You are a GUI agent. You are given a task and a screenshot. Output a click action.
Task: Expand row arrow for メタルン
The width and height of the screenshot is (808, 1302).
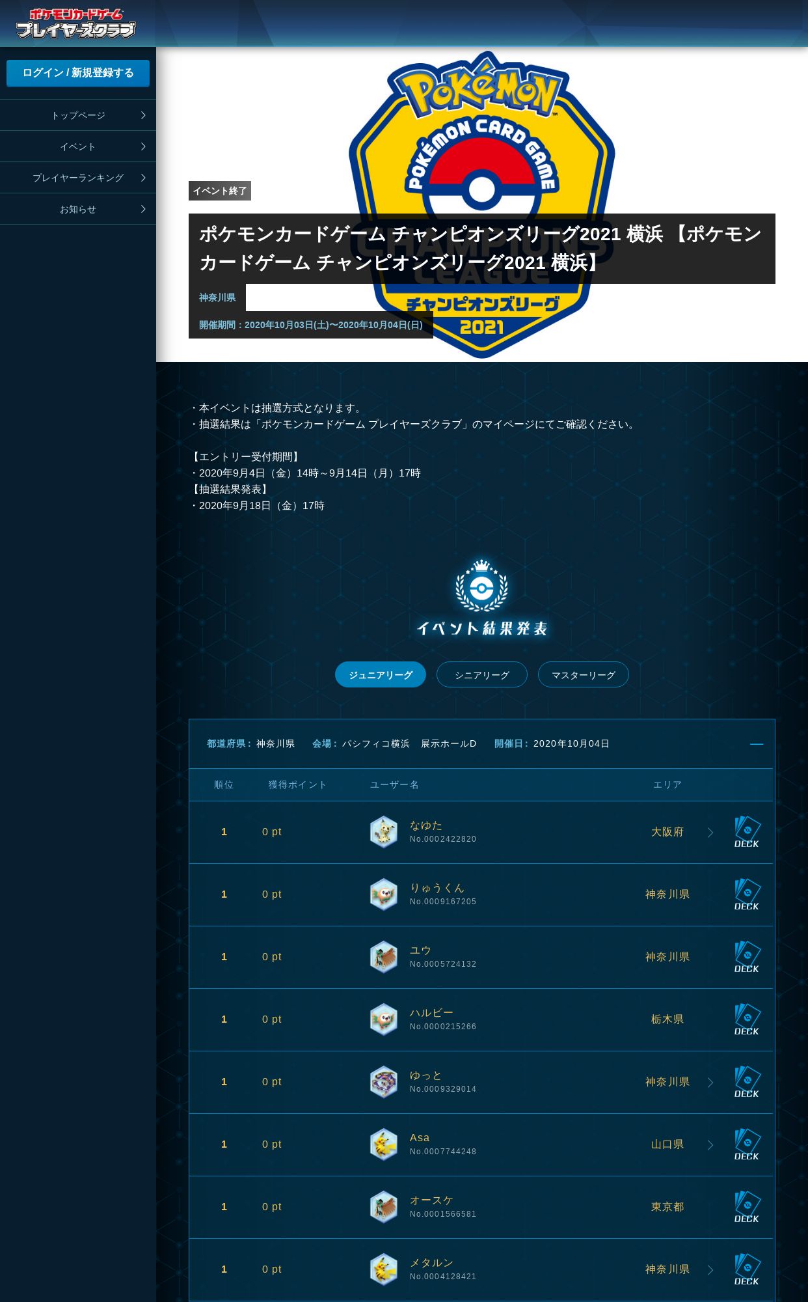click(710, 1270)
